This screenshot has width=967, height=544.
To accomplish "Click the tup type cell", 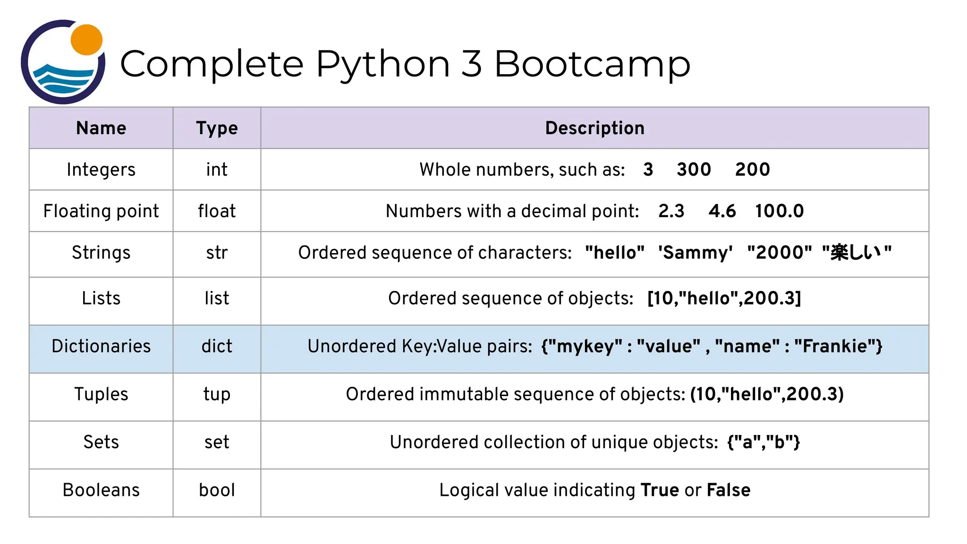I will [x=217, y=394].
